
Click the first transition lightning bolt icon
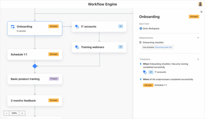click(x=140, y=64)
